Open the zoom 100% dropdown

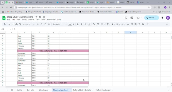tap(27, 24)
